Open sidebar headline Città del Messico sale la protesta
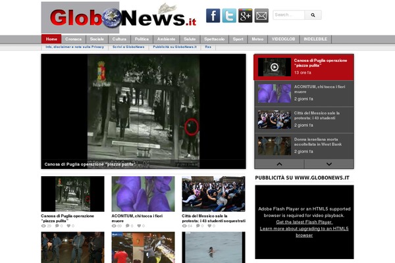Viewport: 395px width, 263px height. tap(317, 116)
